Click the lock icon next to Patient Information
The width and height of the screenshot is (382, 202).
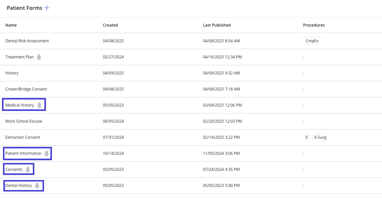[x=46, y=153]
